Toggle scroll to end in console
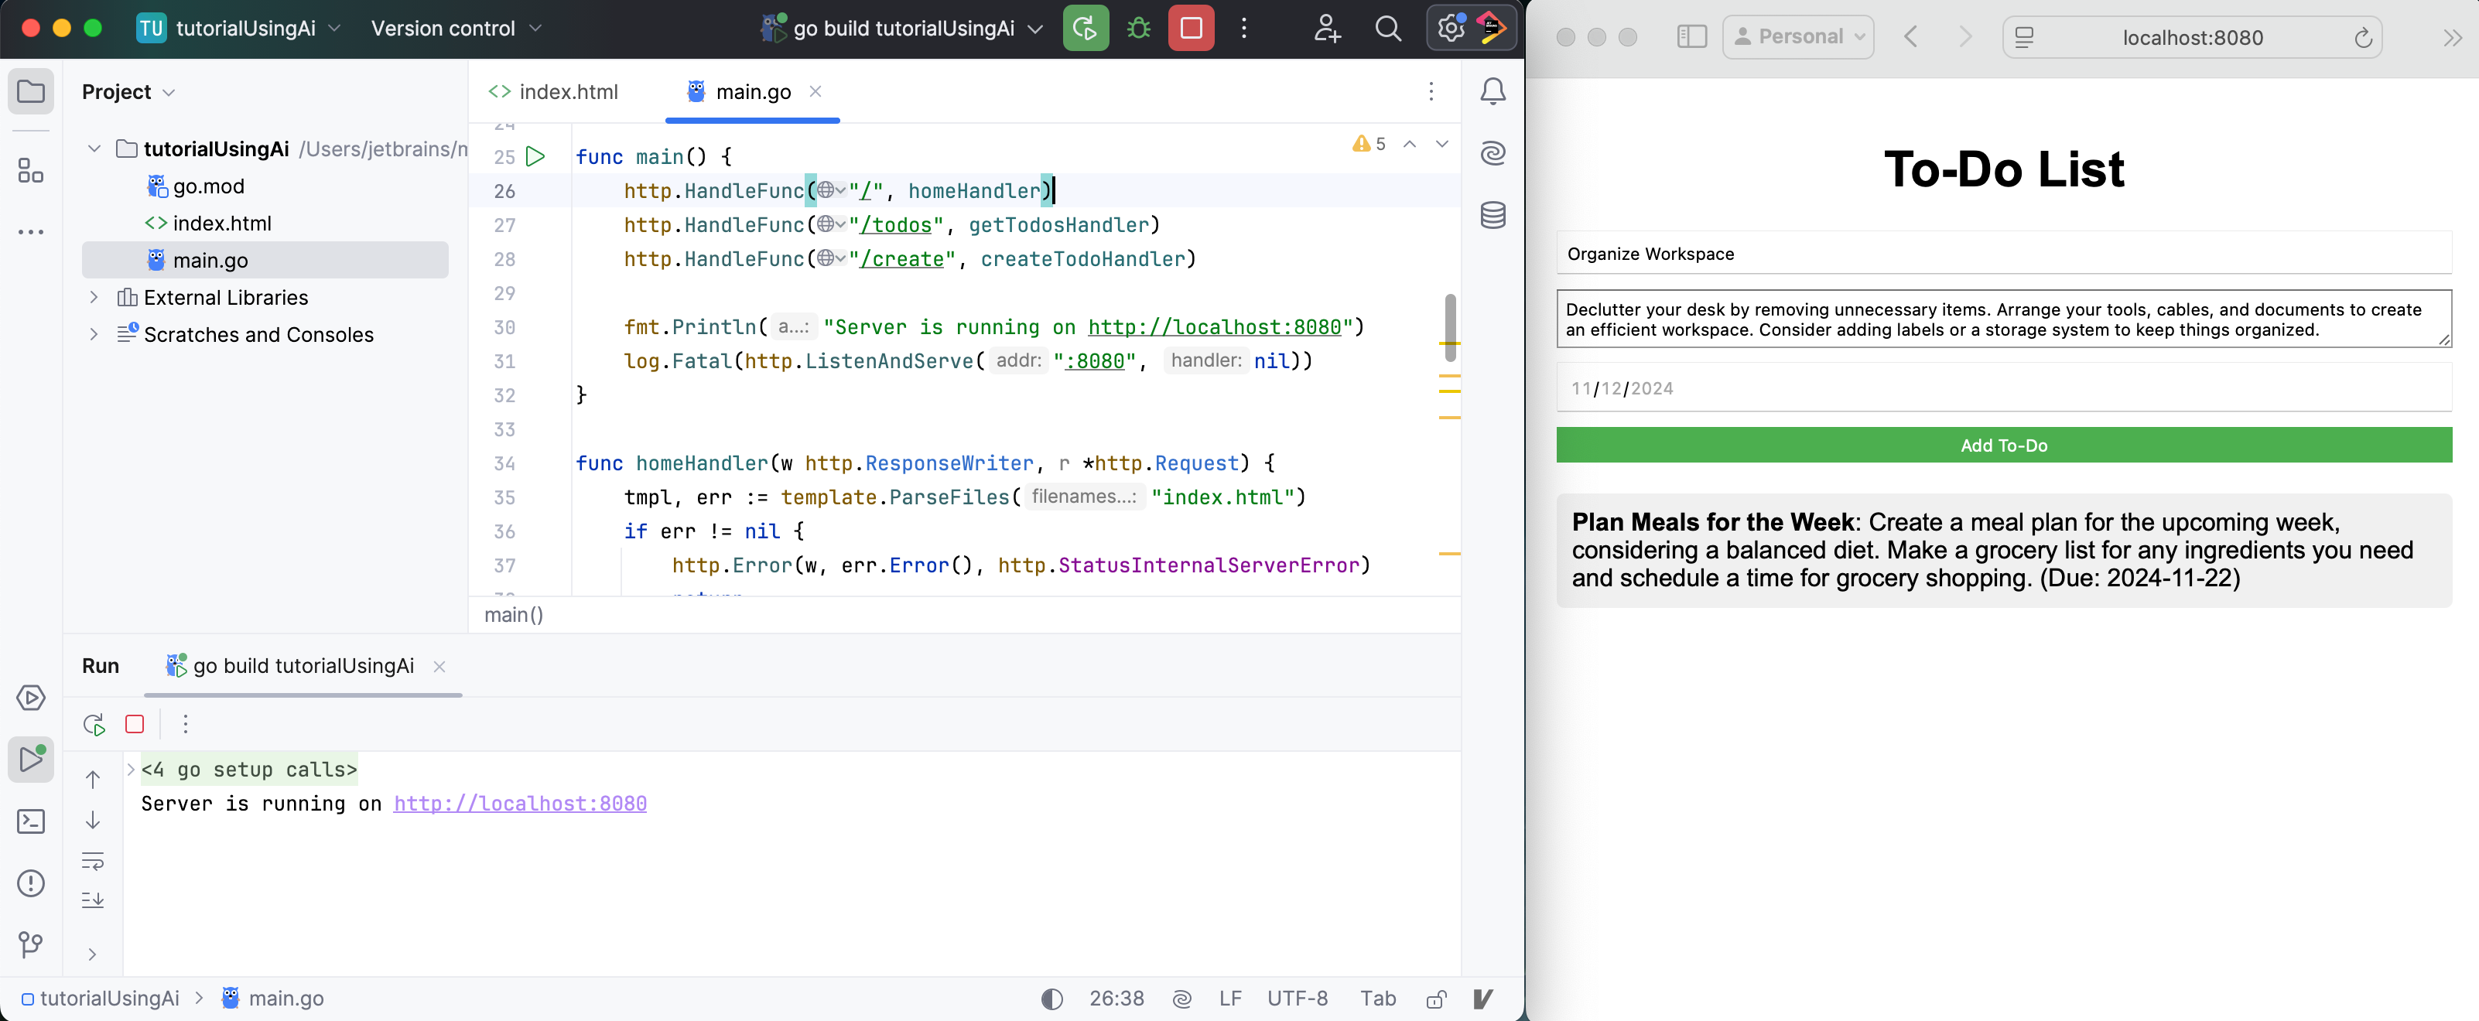 [92, 900]
